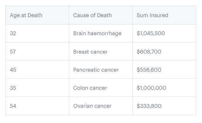
Task: Click the word Death in first header
Action: 35,15
